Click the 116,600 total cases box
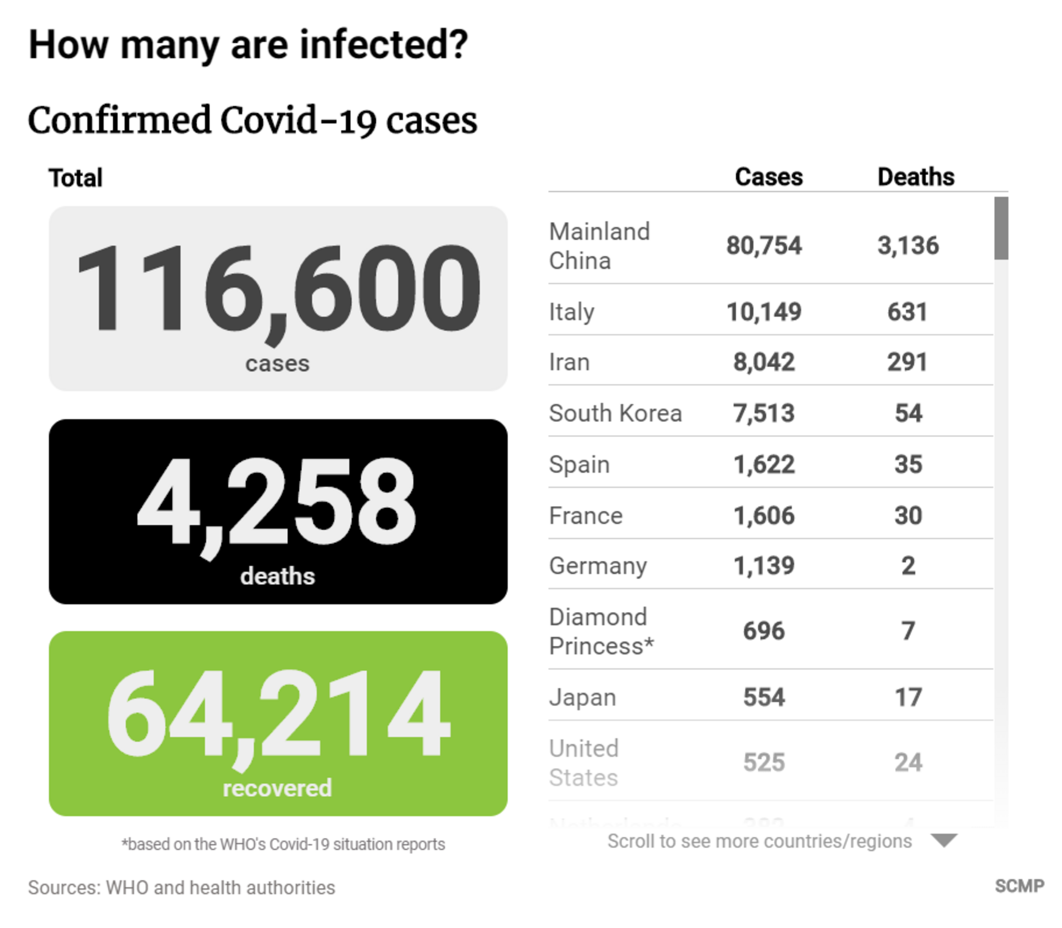The image size is (1062, 928). [x=278, y=298]
